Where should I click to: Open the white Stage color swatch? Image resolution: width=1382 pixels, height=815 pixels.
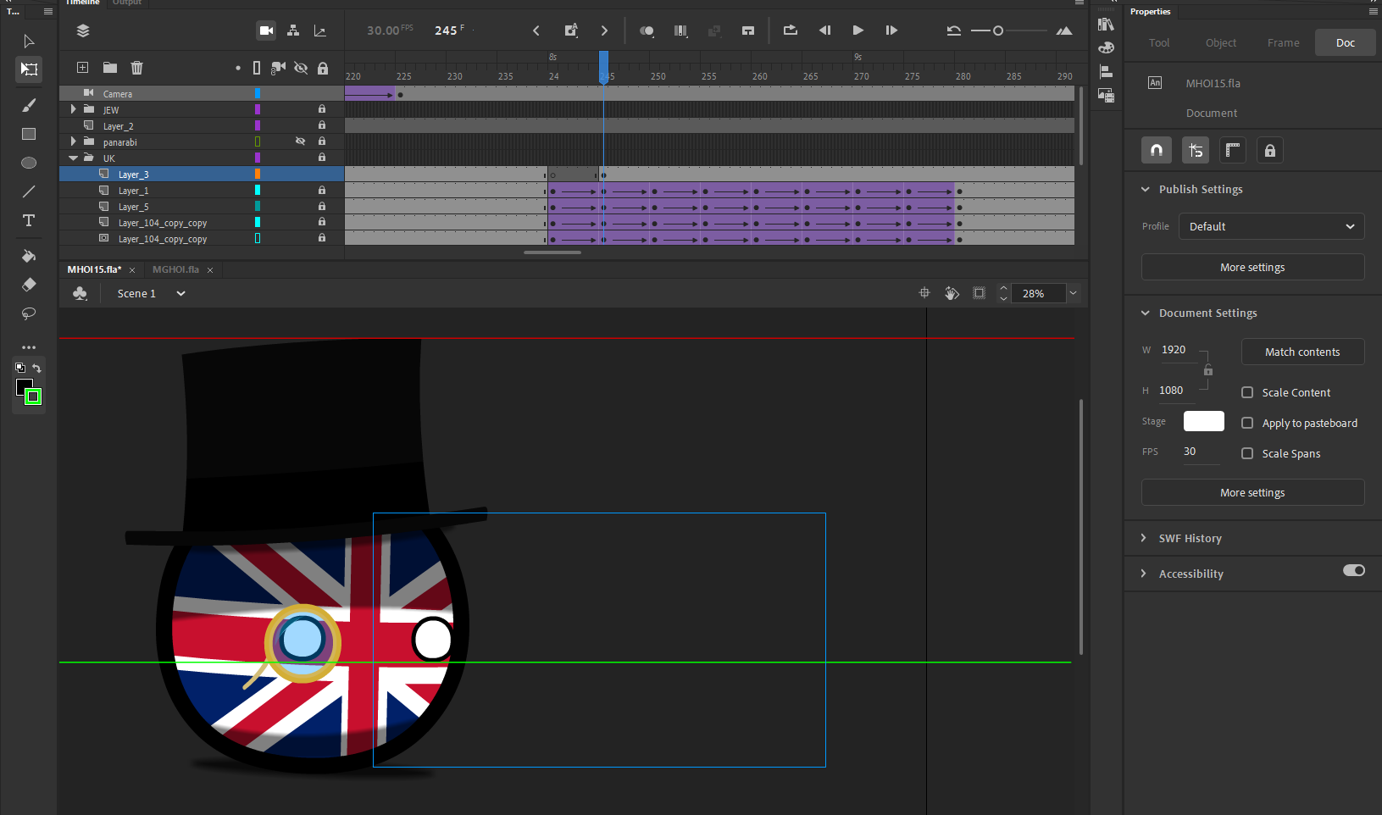(x=1203, y=421)
